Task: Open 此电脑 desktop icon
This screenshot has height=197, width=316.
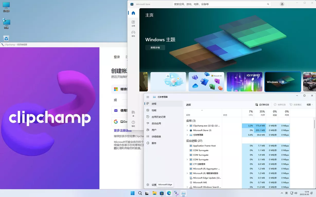Action: coord(6,7)
